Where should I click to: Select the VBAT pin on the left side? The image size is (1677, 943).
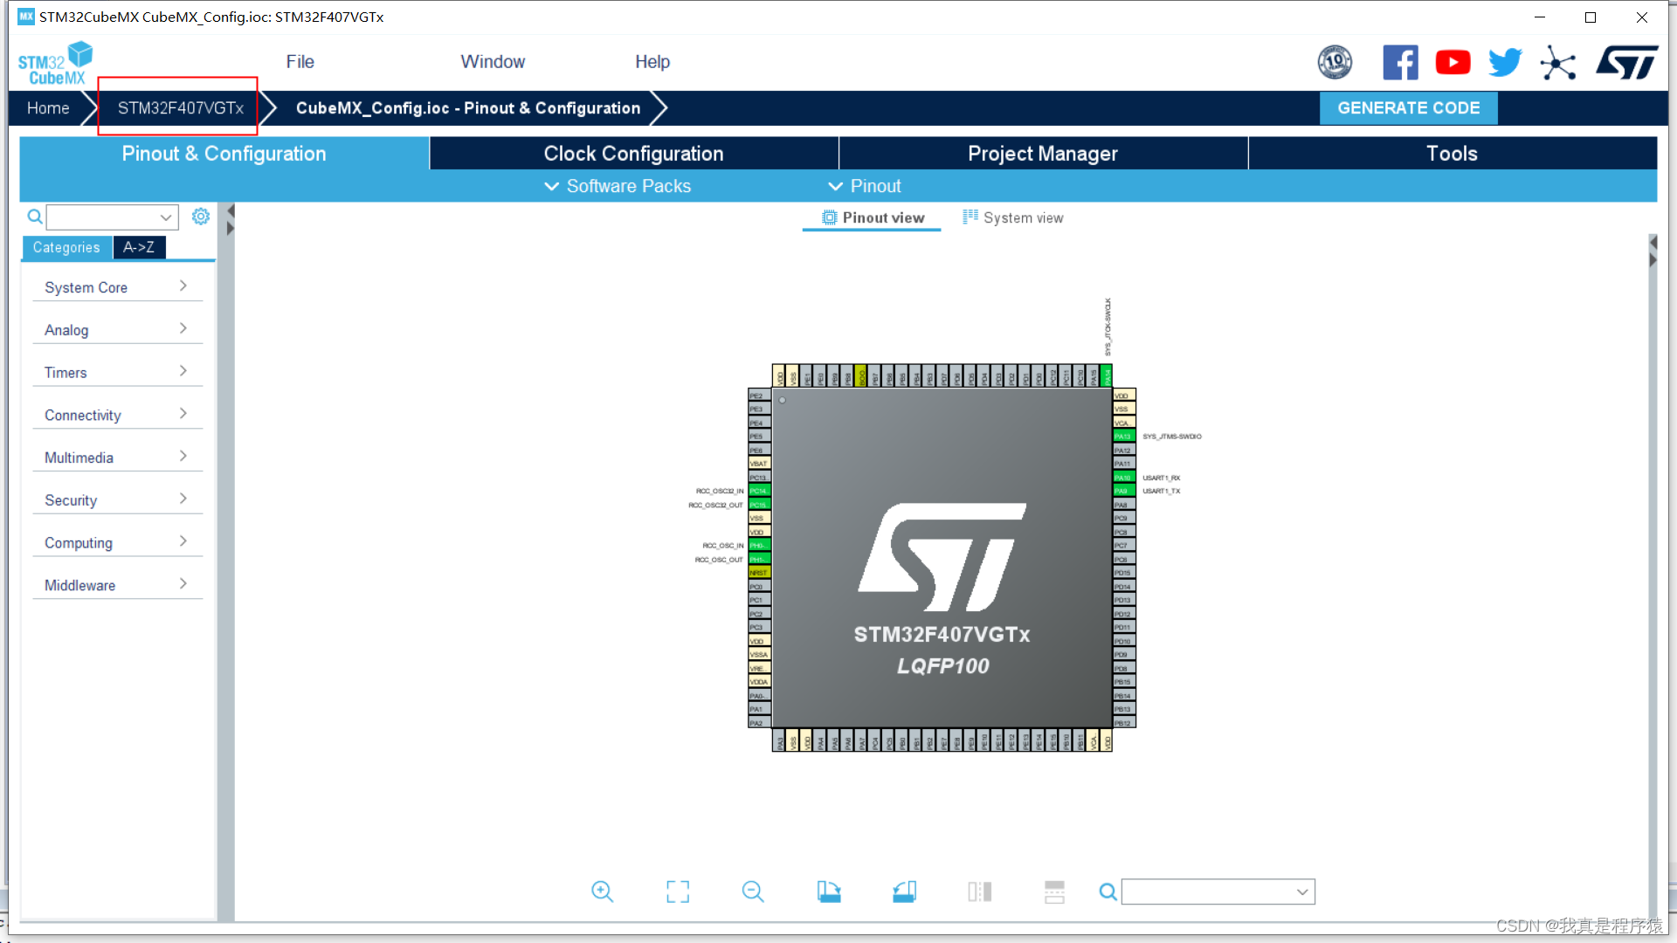(x=759, y=464)
